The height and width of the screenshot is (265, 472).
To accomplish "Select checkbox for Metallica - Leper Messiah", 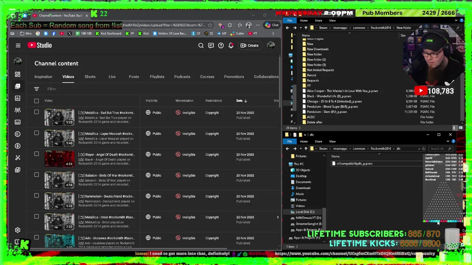I will (37, 133).
